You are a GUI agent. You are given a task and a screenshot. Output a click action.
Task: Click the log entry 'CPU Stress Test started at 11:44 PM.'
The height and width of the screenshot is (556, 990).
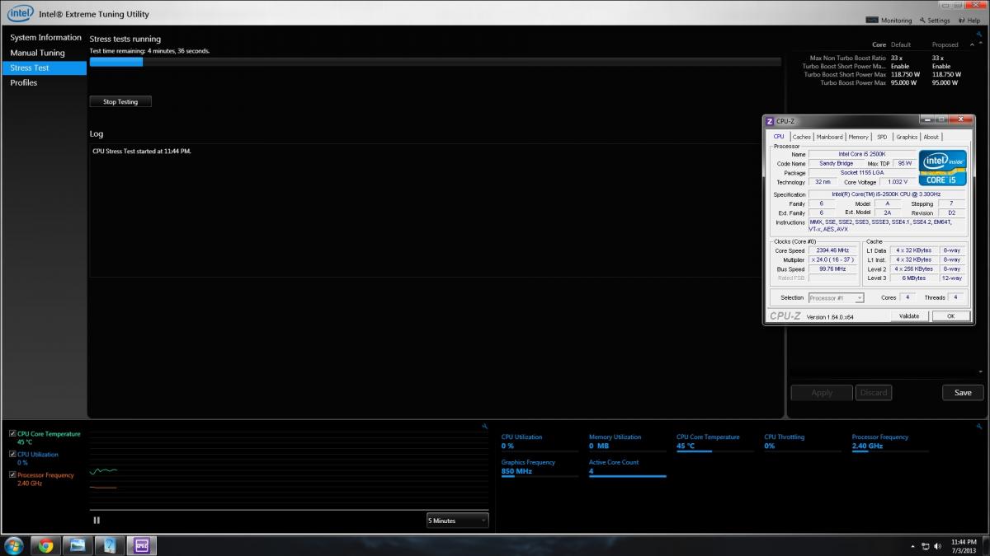point(142,152)
